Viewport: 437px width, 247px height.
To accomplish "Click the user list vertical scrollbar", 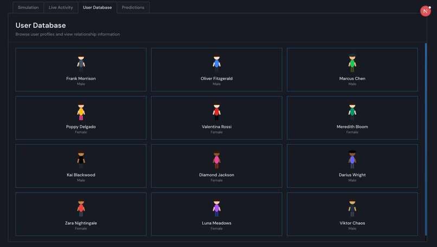I will coord(426,139).
